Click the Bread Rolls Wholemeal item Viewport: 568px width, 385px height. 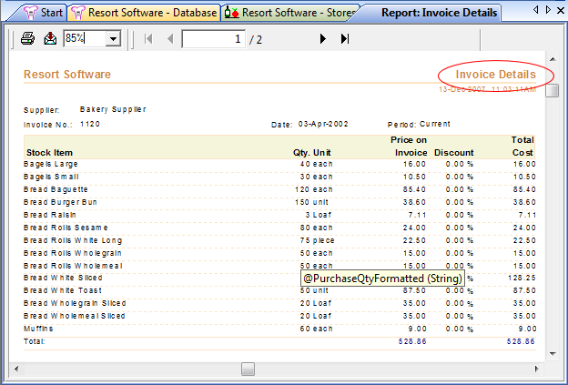click(x=73, y=266)
